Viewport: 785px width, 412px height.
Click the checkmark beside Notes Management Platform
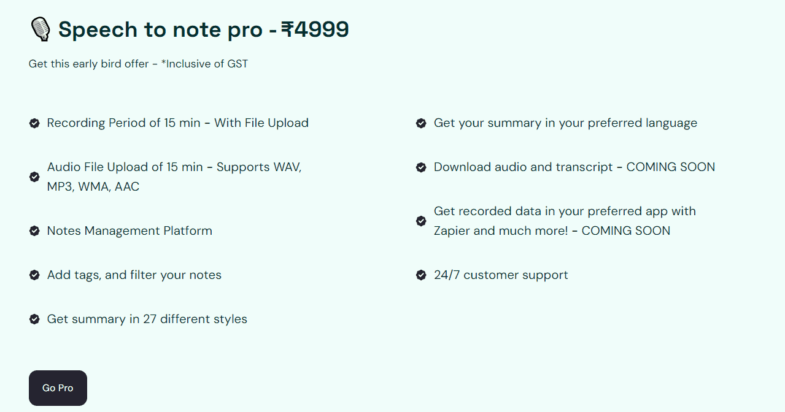[34, 231]
